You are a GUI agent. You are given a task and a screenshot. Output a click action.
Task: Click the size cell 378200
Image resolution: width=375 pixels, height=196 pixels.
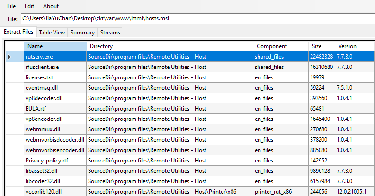coord(321,140)
